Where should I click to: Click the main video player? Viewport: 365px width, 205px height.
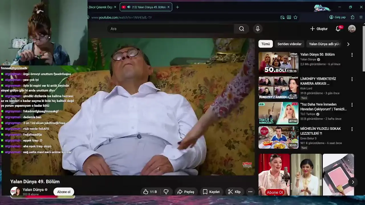coord(133,107)
